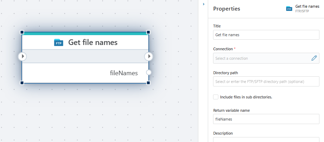The height and width of the screenshot is (142, 324).
Task: Click the fileNames output connector circle
Action: click(x=148, y=72)
